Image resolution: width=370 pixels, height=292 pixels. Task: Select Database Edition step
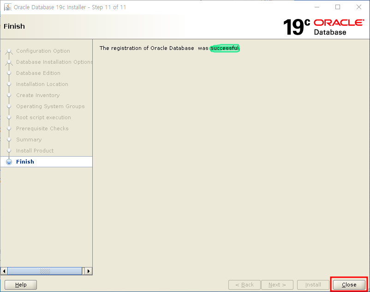pos(38,73)
